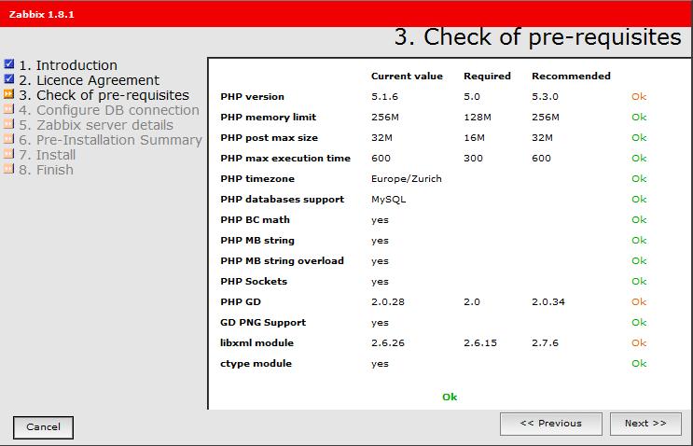The width and height of the screenshot is (693, 446).
Task: Click the orange Ok status for PHP version
Action: [638, 96]
